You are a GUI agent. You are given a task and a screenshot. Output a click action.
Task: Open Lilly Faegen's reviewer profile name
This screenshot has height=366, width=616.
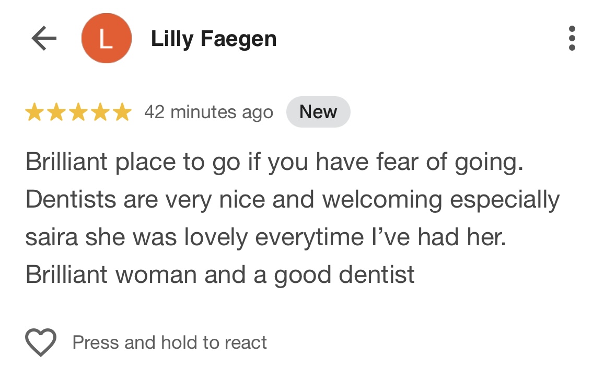click(213, 39)
